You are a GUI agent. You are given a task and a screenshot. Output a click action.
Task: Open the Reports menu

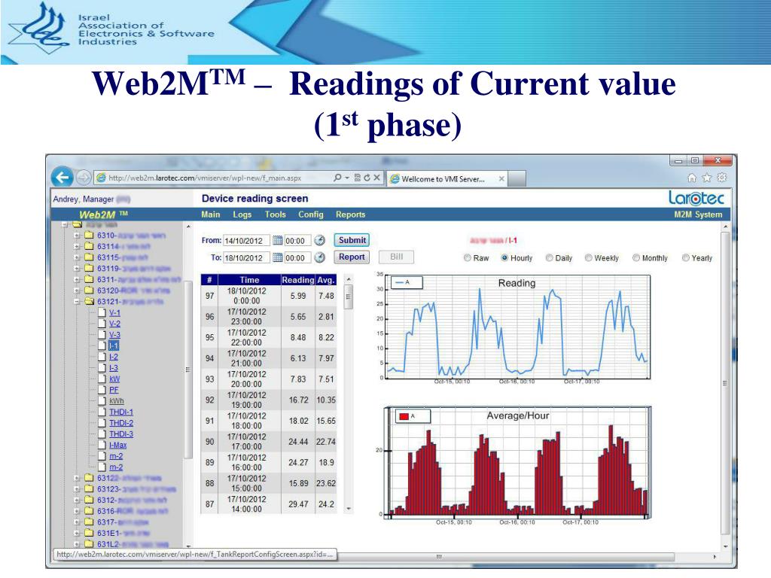tap(351, 214)
